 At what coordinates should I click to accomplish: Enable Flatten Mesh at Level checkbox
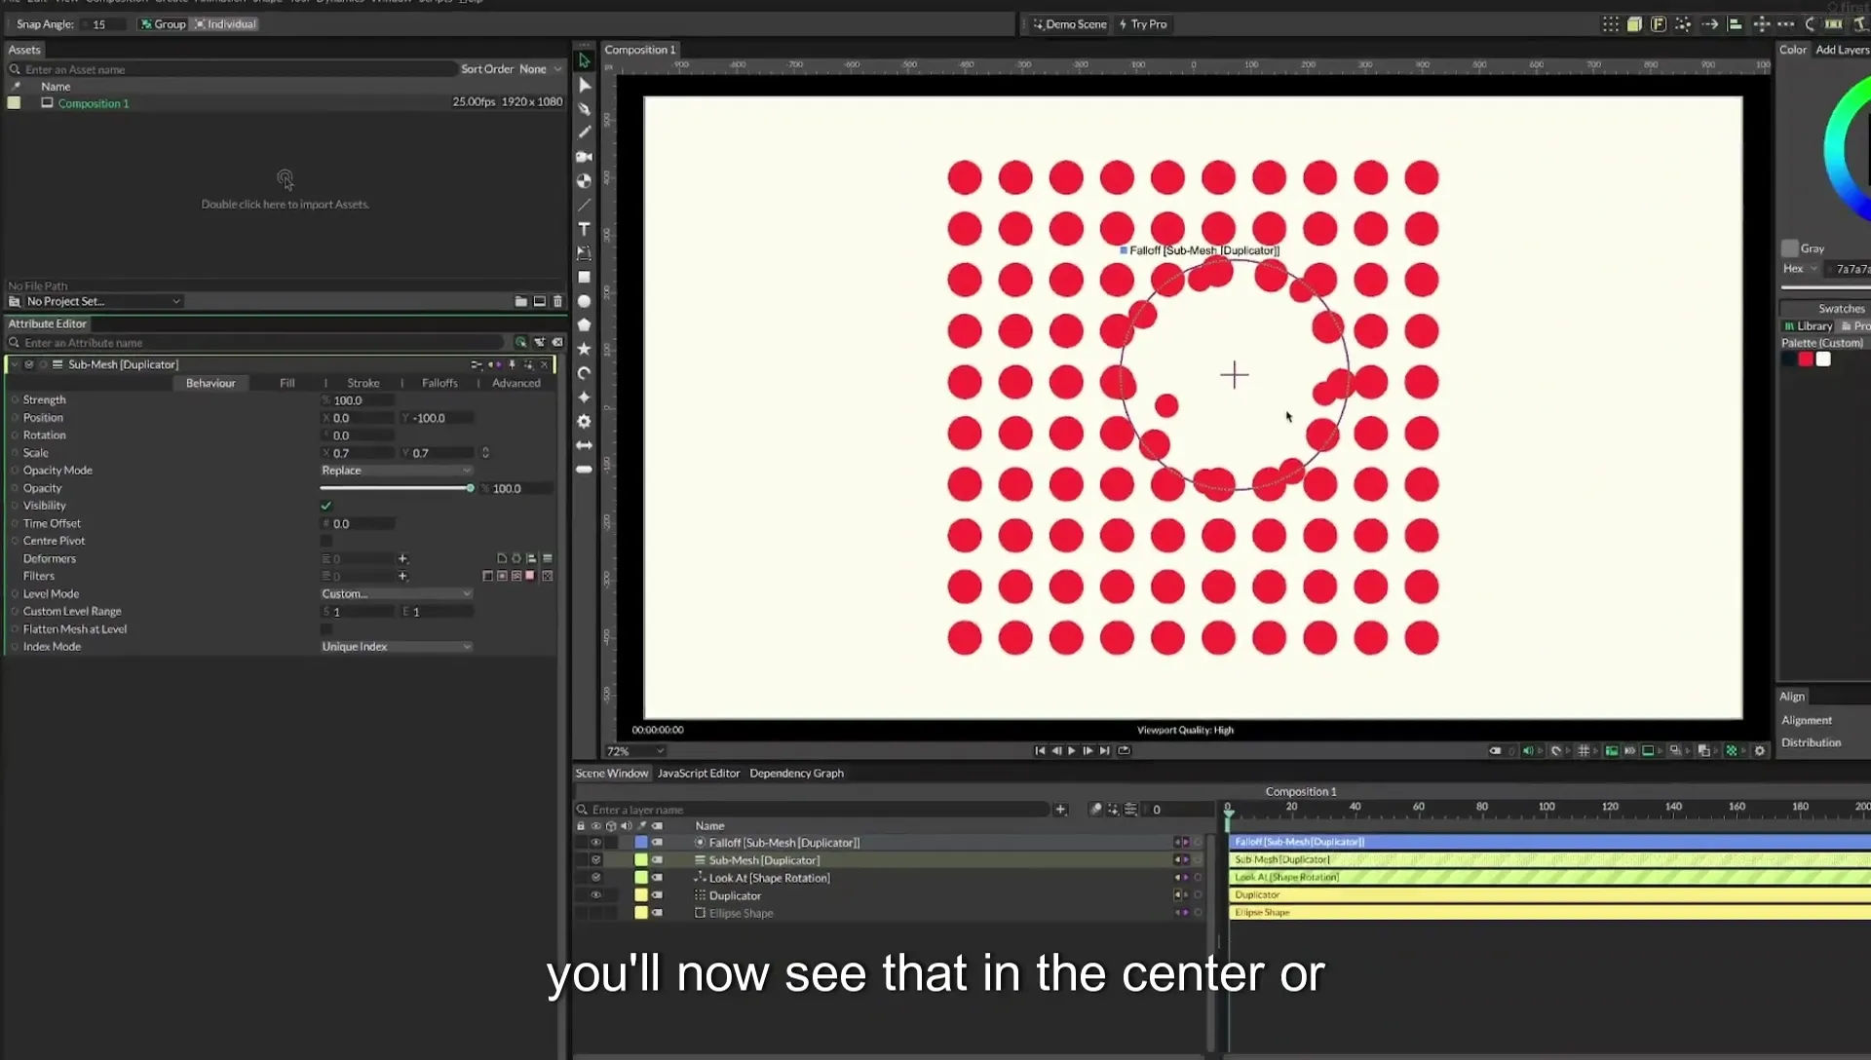(x=326, y=629)
